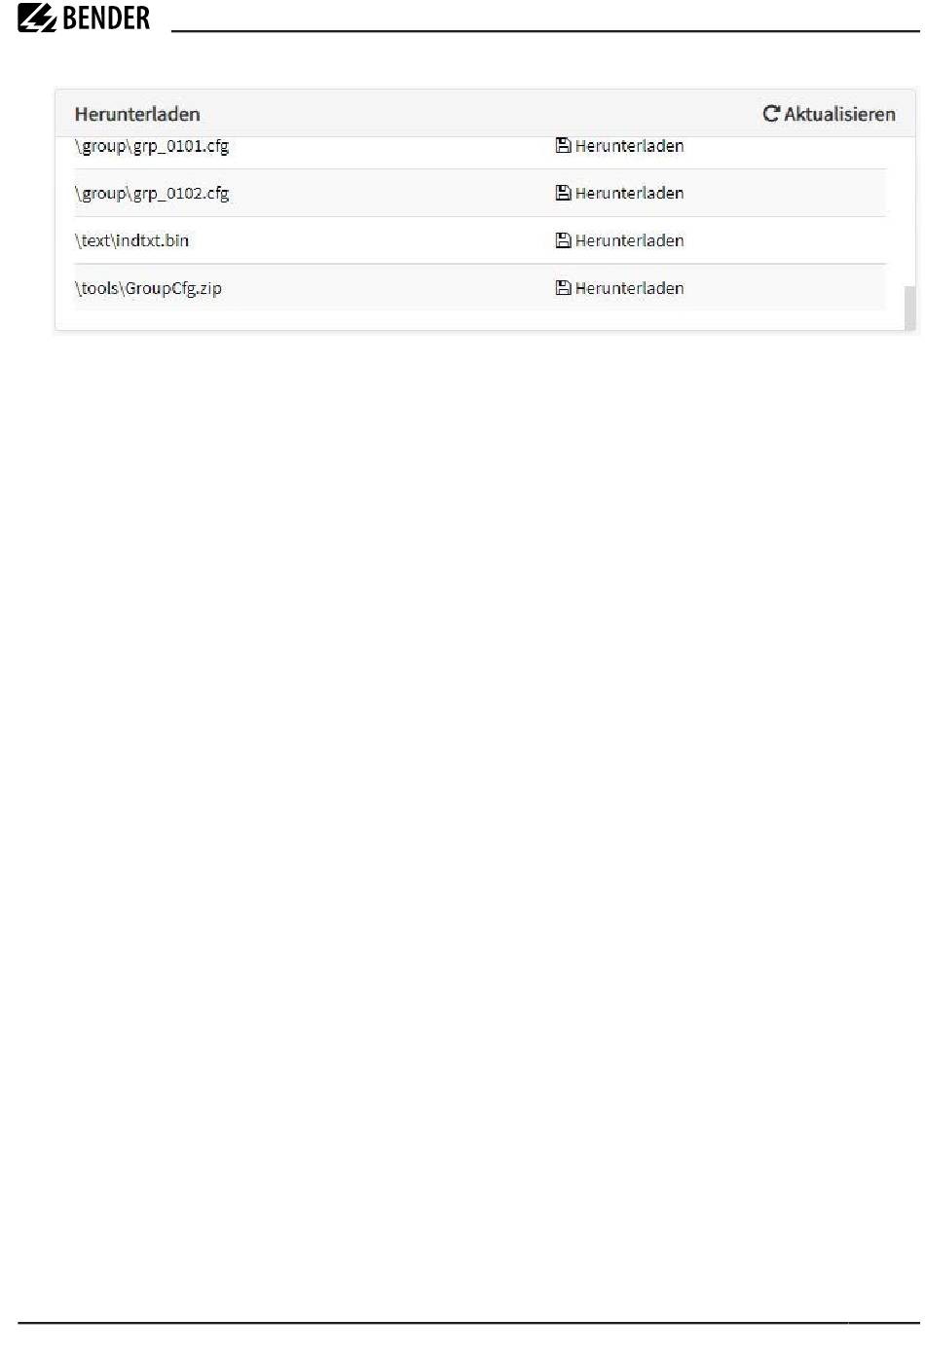This screenshot has width=925, height=1355.
Task: Click the BENDER brand name text
Action: tap(106, 18)
